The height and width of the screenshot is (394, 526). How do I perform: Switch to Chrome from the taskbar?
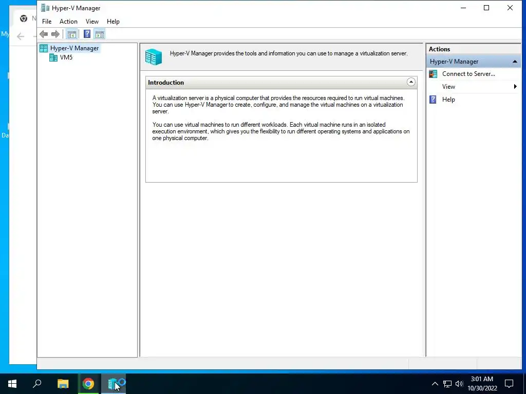click(x=88, y=384)
